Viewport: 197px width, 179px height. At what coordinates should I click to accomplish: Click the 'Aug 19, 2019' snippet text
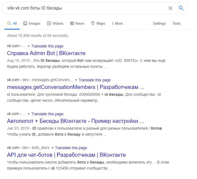pos(18,60)
